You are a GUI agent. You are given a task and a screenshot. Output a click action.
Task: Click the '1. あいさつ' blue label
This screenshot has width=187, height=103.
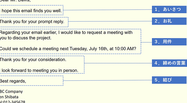(169, 9)
